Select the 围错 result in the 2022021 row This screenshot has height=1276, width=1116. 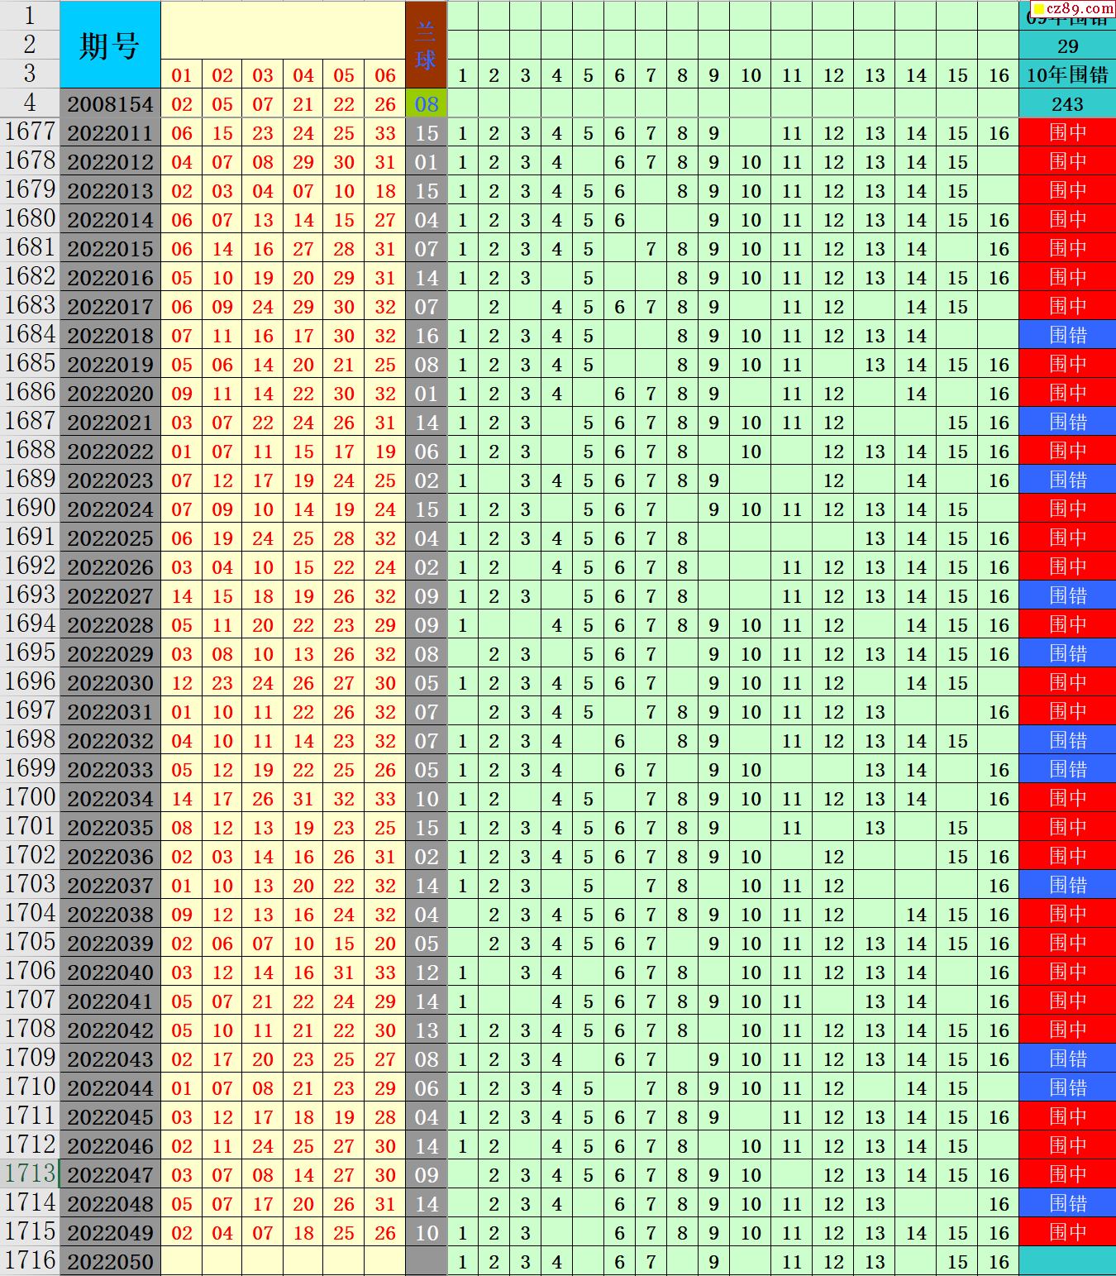point(1067,423)
